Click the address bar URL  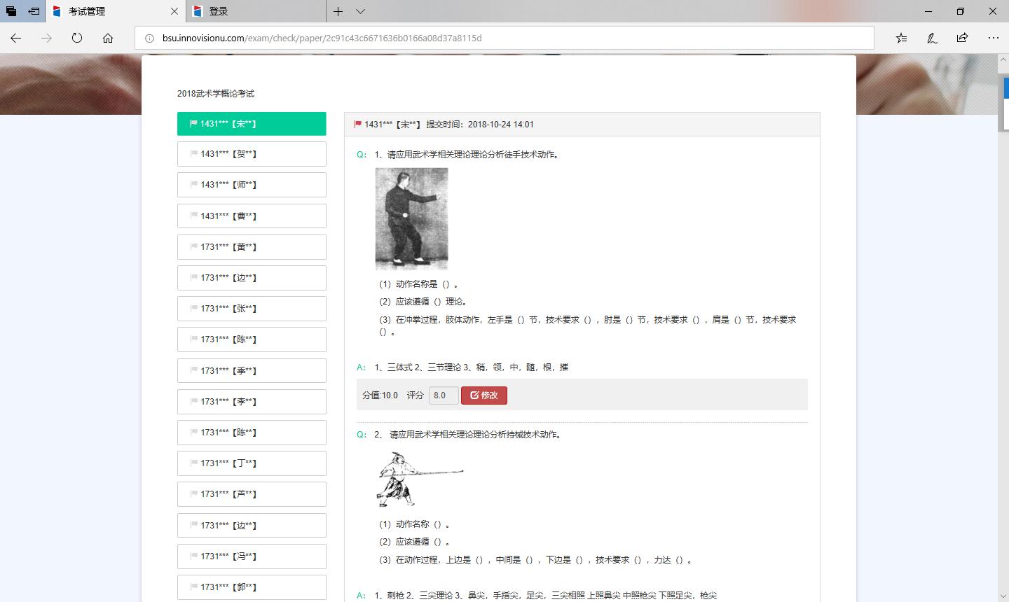(322, 38)
